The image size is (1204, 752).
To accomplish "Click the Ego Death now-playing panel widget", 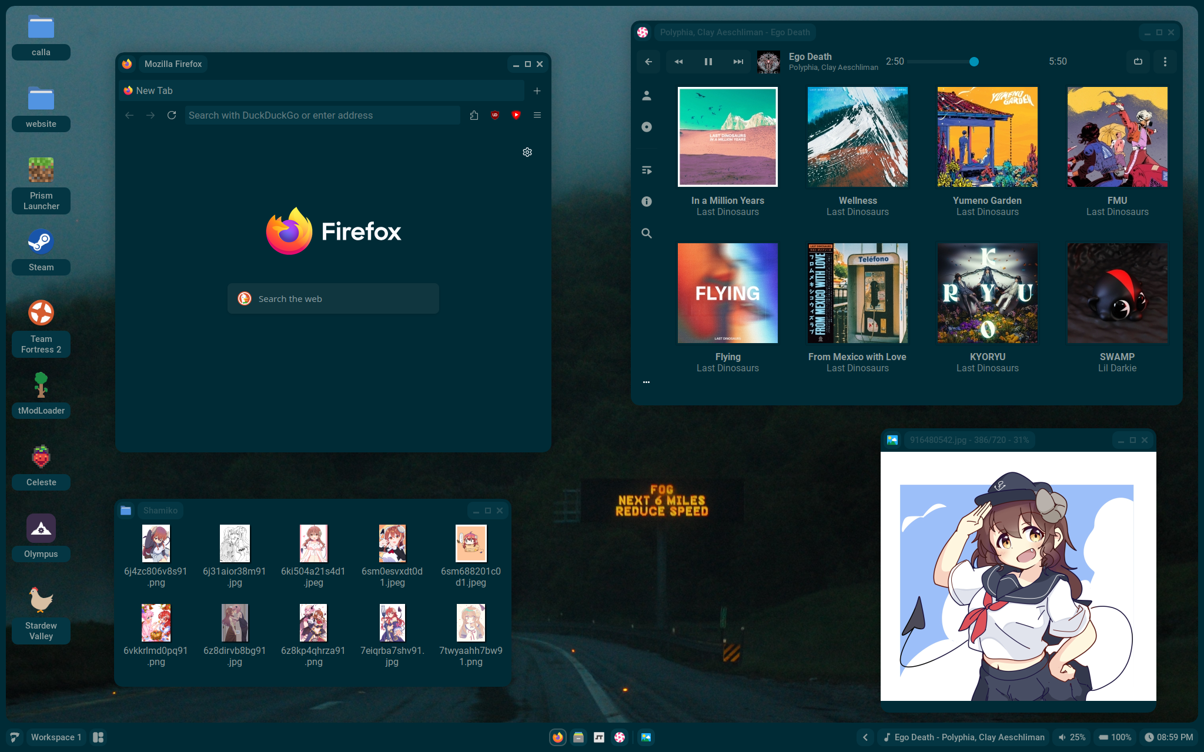I will [x=964, y=737].
